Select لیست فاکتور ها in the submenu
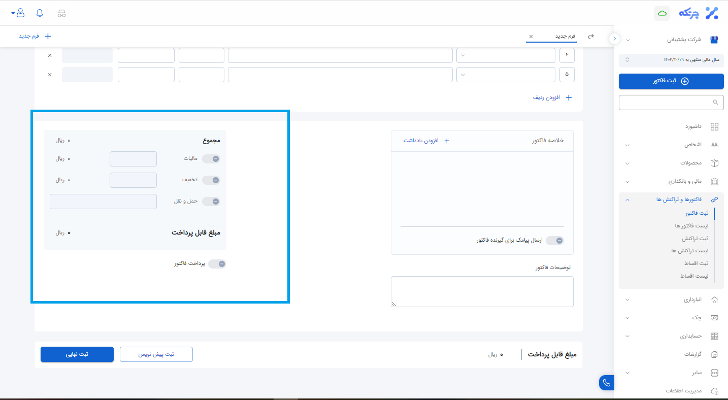The height and width of the screenshot is (400, 728). pos(691,225)
